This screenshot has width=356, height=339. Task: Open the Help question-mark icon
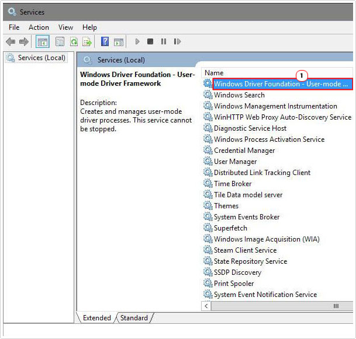tap(105, 41)
